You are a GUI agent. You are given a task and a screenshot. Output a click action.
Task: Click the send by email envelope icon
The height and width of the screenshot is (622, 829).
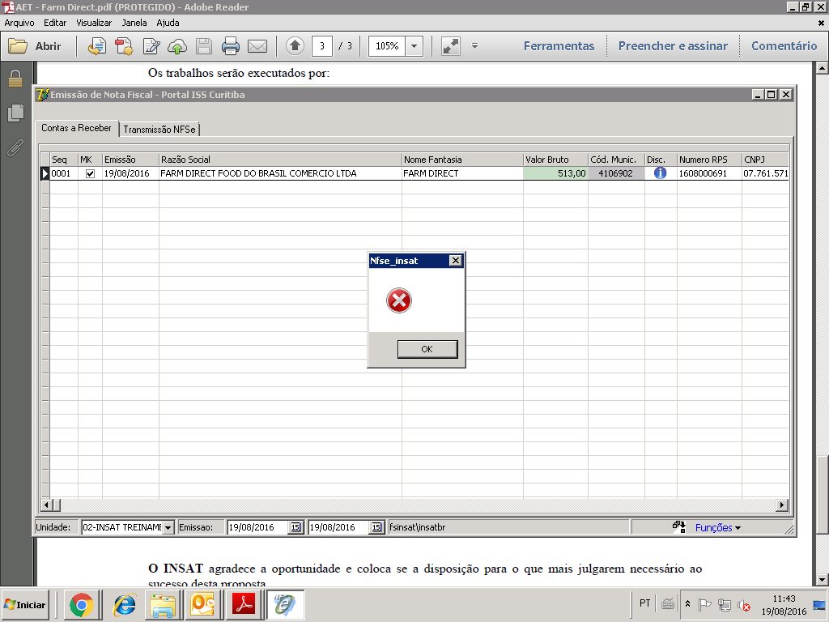coord(257,46)
